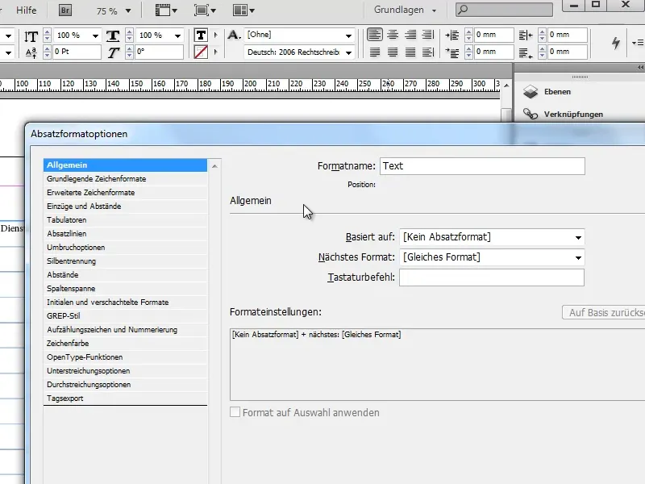Open the Grundlagen workspace switcher
This screenshot has width=645, height=484.
pyautogui.click(x=406, y=10)
